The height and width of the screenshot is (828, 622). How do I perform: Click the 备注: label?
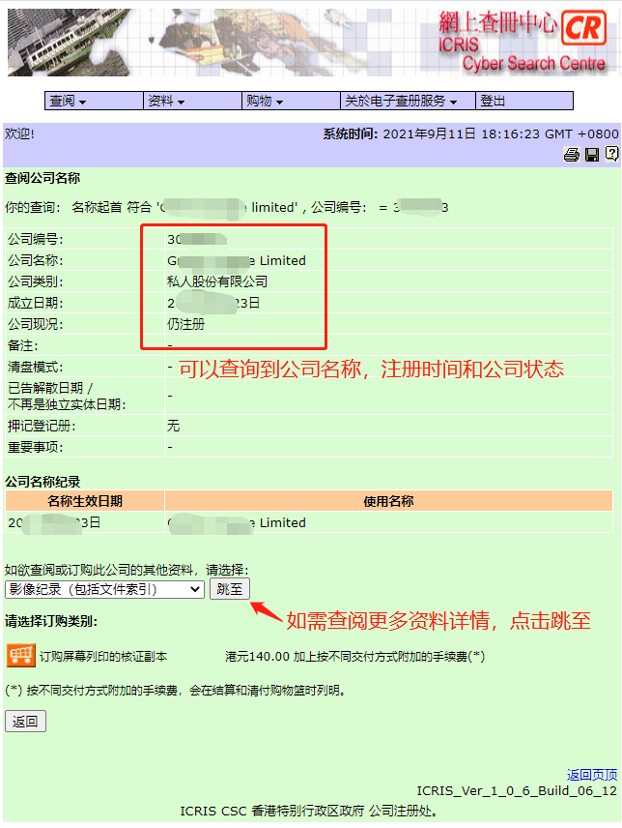22,345
